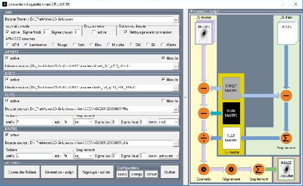The image size is (303, 186).
Task: Select the H alpha radio button
Action: click(x=109, y=45)
